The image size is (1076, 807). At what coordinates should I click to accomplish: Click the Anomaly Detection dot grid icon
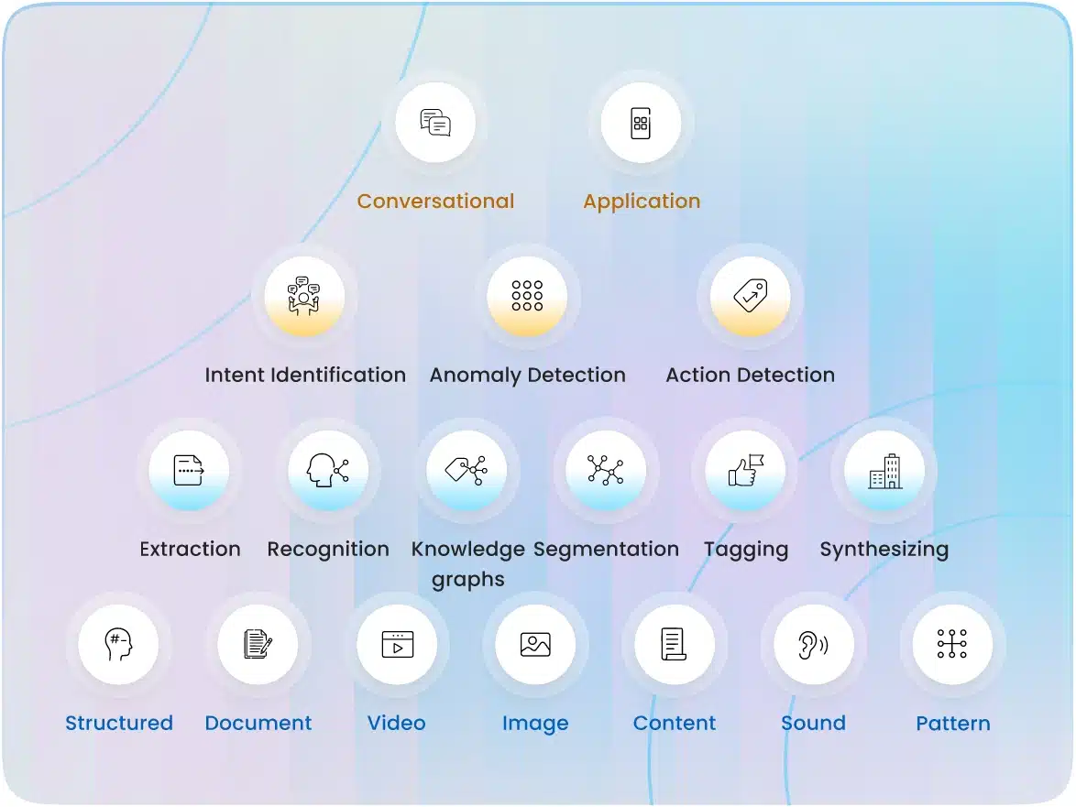(x=527, y=296)
